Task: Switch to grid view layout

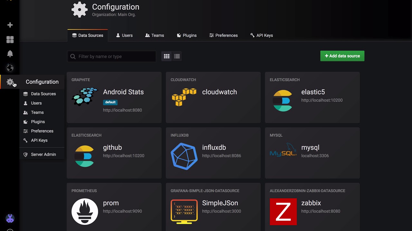Action: pos(166,56)
